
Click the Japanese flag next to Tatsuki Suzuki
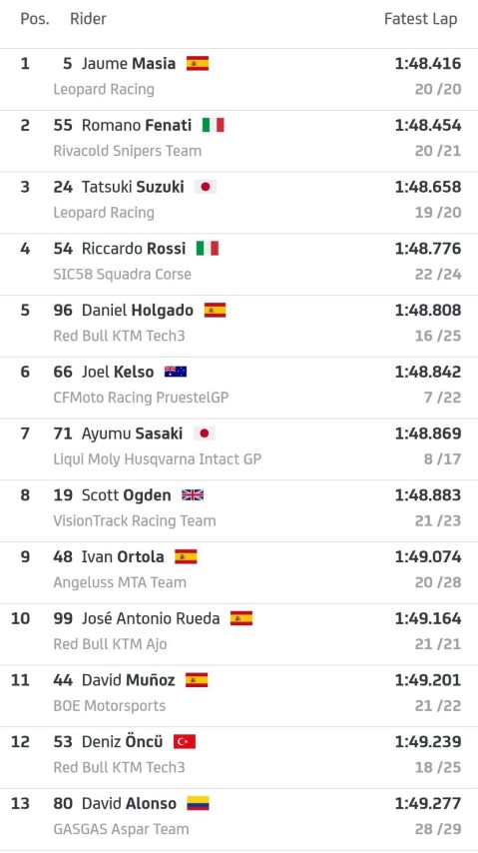(x=205, y=187)
